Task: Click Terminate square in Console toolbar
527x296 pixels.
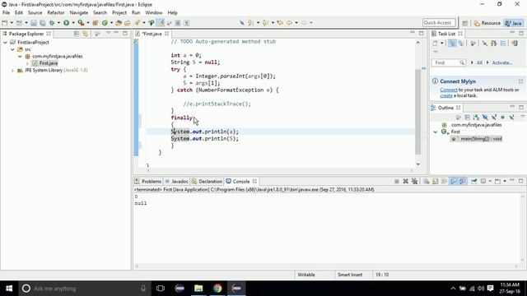Action: point(397,181)
